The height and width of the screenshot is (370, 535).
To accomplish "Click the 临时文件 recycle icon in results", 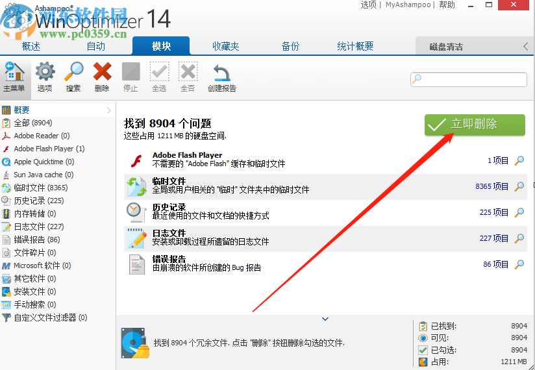I will 136,187.
